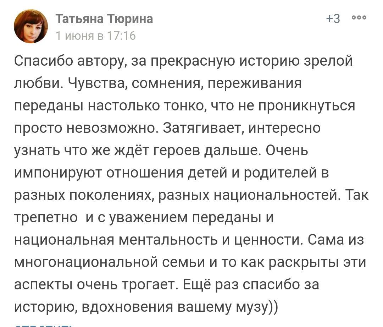Viewport: 383px width, 327px height.
Task: Open the author name Татьяна Тюрина
Action: click(104, 18)
